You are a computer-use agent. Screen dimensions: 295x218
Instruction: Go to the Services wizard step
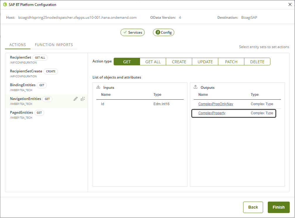[x=132, y=33]
